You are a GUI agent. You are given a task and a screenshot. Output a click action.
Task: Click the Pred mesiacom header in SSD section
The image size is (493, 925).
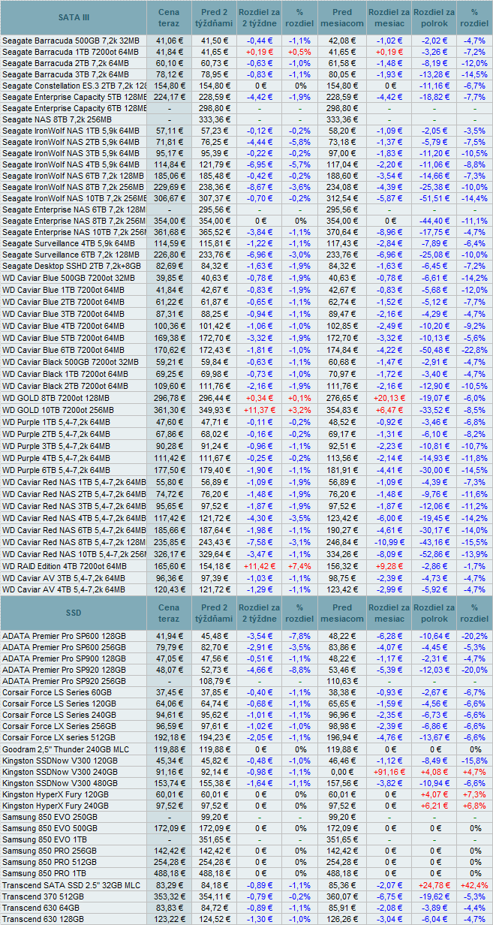tap(342, 613)
